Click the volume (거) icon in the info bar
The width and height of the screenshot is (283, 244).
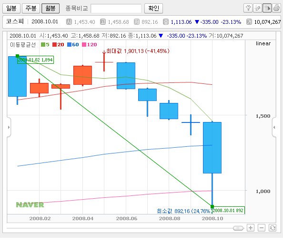249,22
